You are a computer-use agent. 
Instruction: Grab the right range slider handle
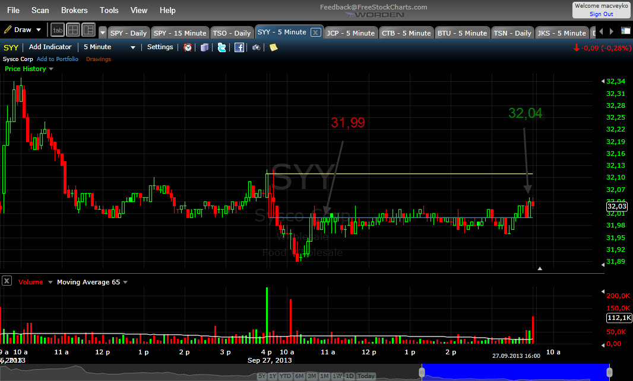(x=610, y=373)
